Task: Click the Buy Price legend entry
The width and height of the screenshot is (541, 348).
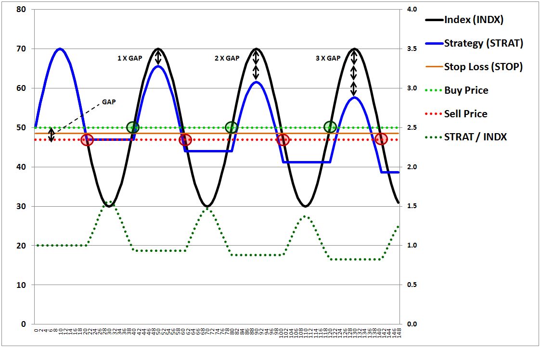Action: [466, 90]
